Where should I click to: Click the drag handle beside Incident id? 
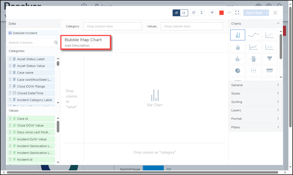click(x=10, y=160)
